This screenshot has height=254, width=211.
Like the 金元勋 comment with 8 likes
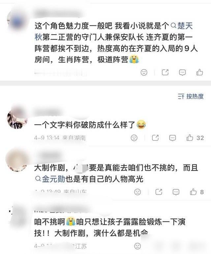tap(197, 192)
